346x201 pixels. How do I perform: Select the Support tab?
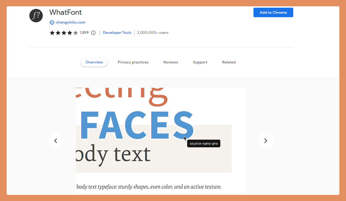(200, 62)
